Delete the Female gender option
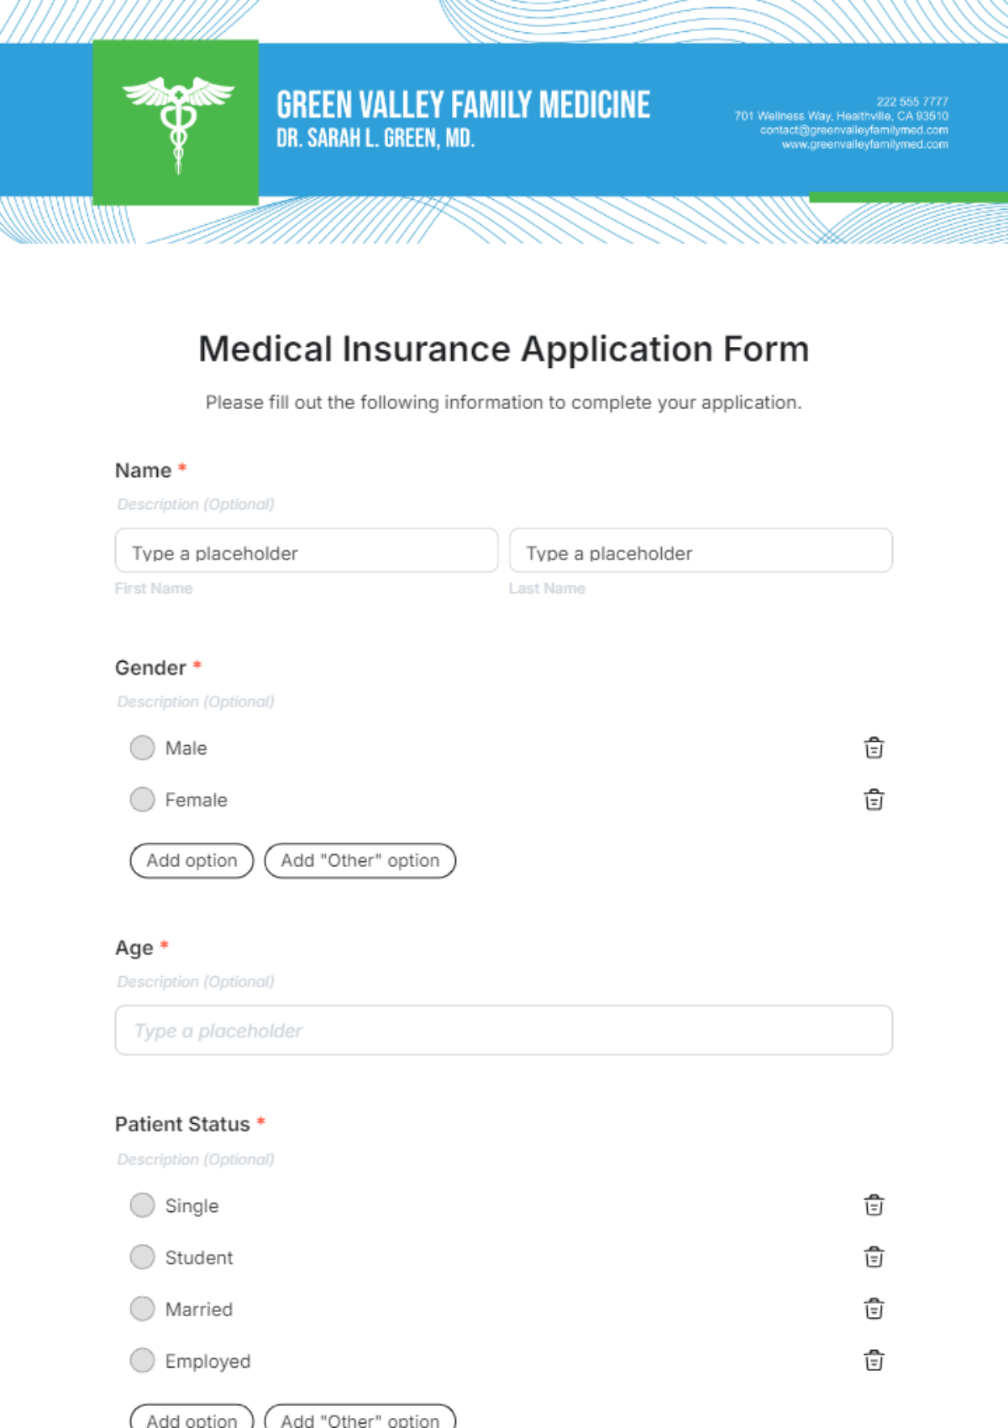 tap(874, 800)
